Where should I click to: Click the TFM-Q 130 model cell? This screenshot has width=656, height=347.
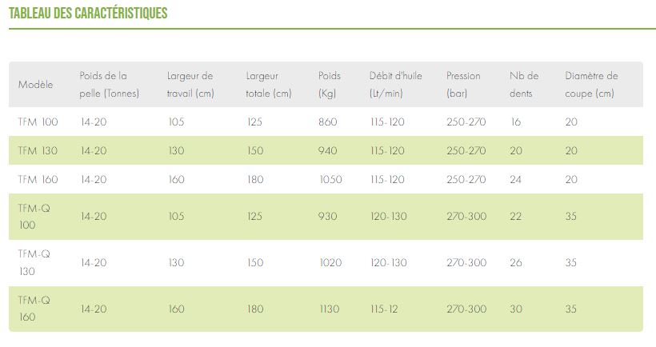(x=34, y=262)
